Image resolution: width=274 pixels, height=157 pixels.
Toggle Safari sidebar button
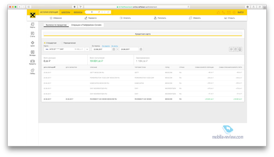click(x=29, y=7)
